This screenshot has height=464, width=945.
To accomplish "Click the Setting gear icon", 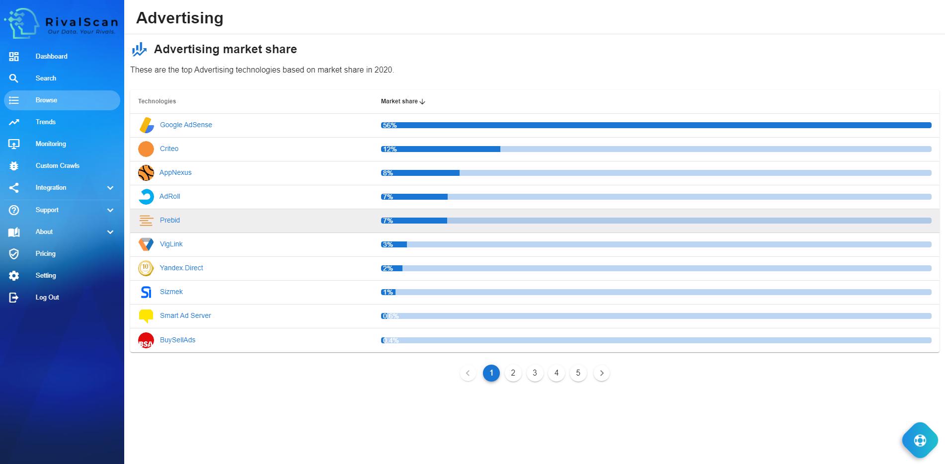I will pyautogui.click(x=14, y=276).
